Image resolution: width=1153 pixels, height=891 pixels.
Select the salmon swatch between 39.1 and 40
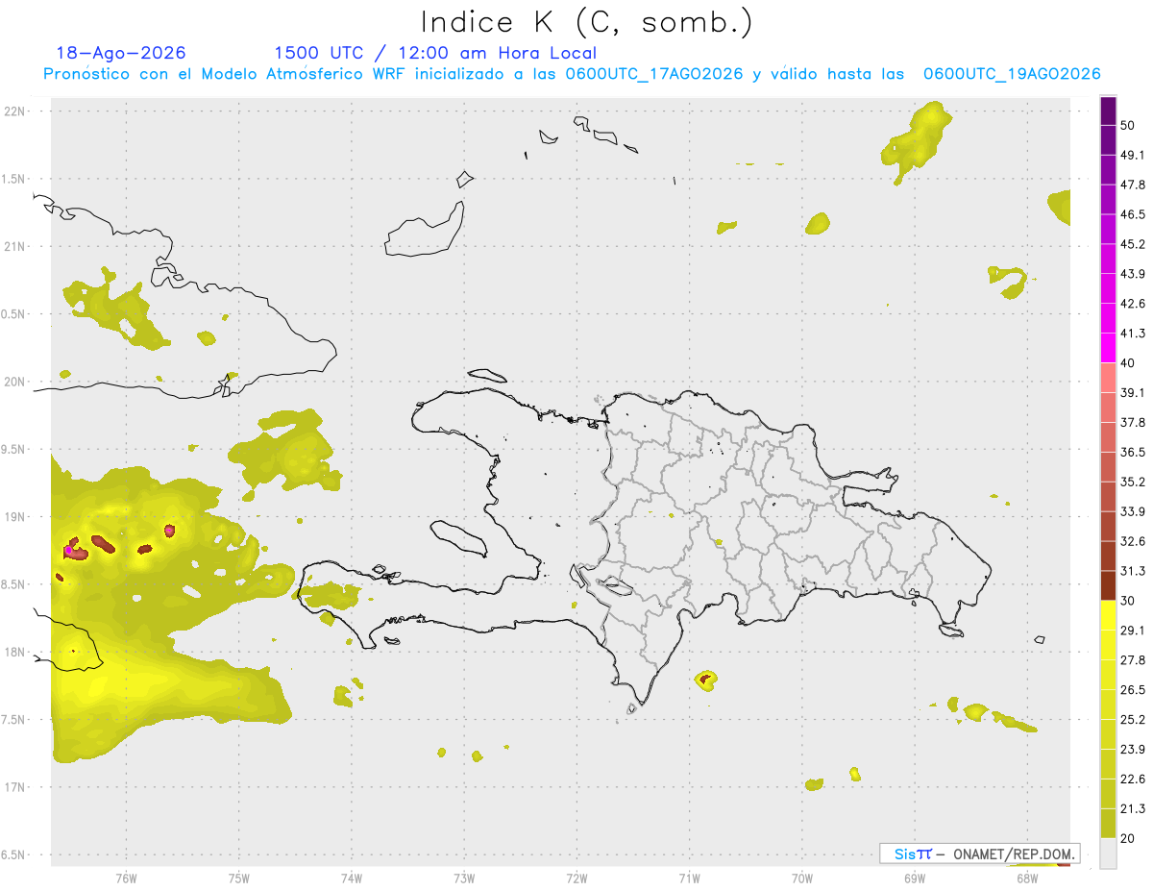(x=1108, y=378)
